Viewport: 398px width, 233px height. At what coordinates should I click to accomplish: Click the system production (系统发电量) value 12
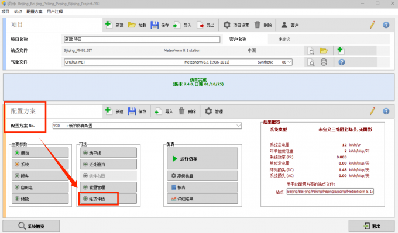click(344, 145)
